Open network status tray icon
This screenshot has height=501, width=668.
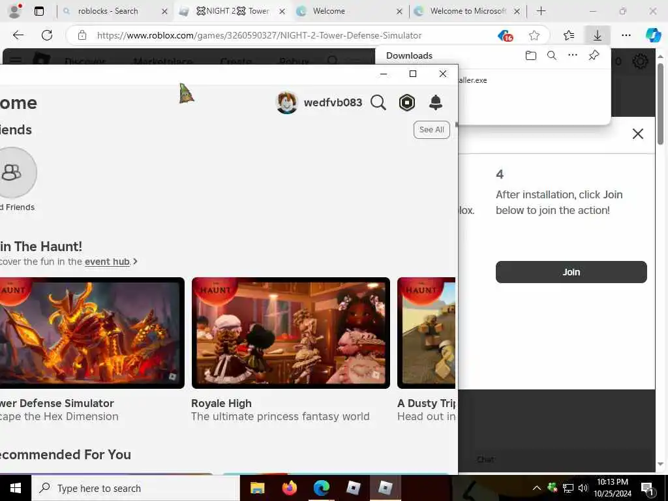pyautogui.click(x=568, y=488)
